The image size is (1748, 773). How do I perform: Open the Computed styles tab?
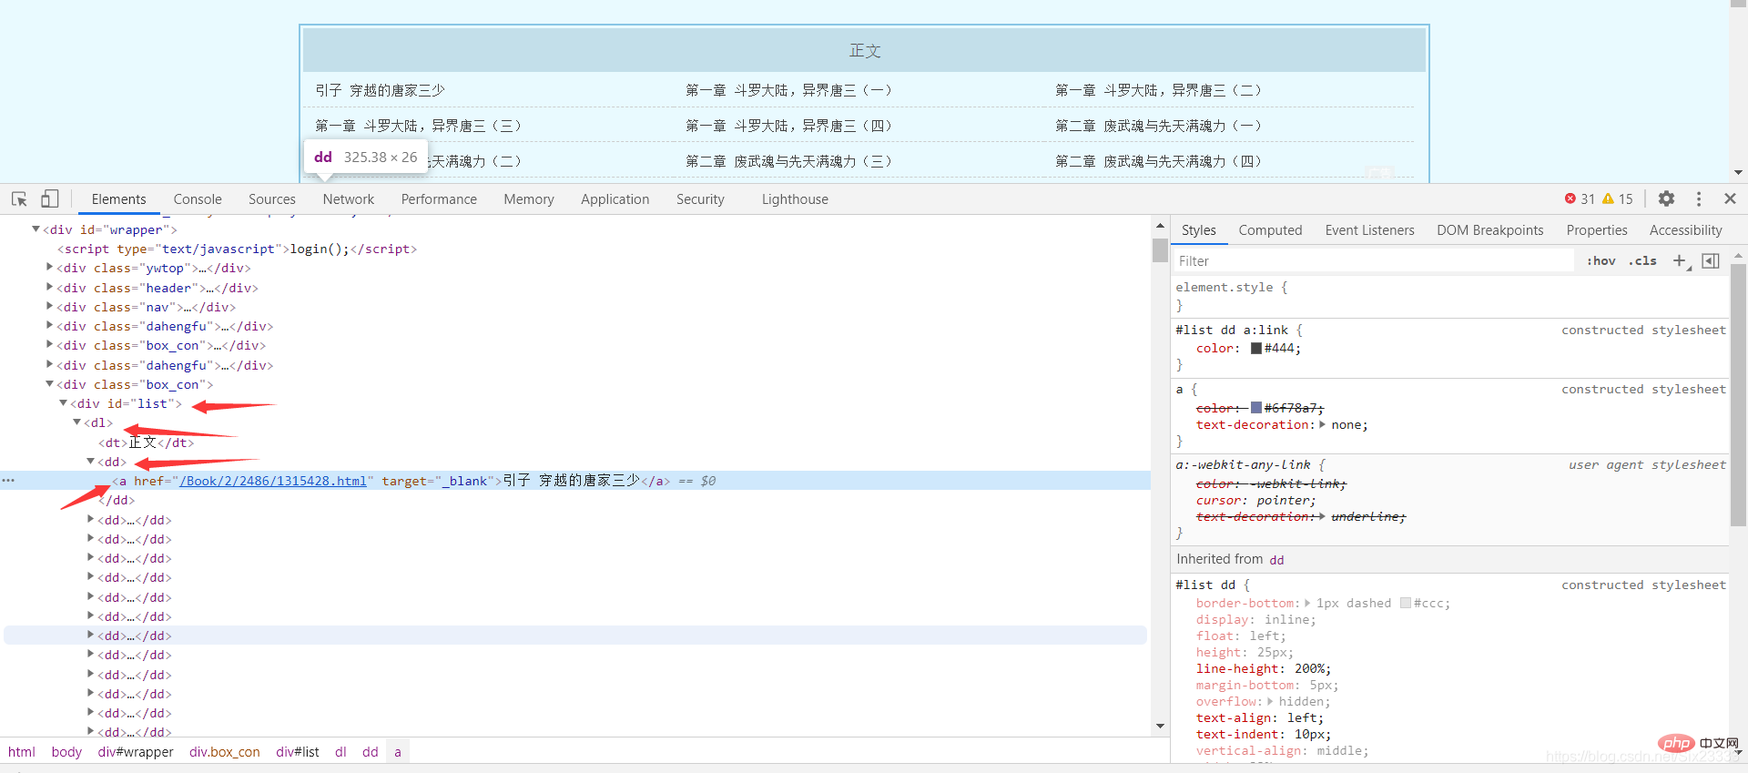(1270, 230)
